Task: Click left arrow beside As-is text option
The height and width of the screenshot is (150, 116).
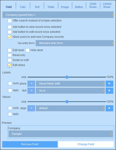Action: tap(31, 90)
